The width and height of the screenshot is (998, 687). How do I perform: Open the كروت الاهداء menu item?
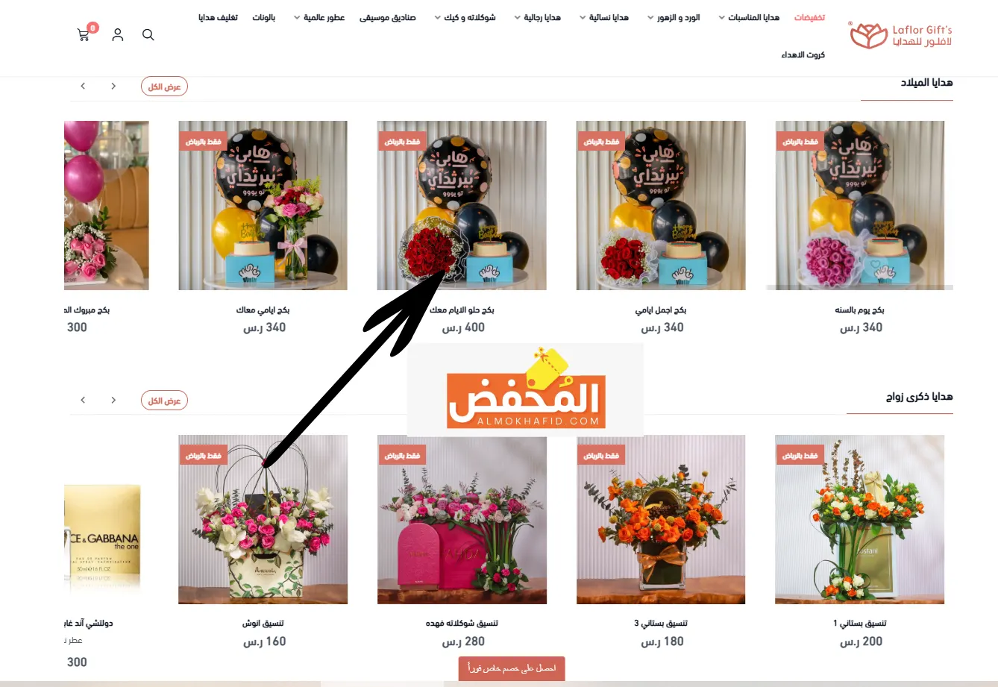pos(803,54)
